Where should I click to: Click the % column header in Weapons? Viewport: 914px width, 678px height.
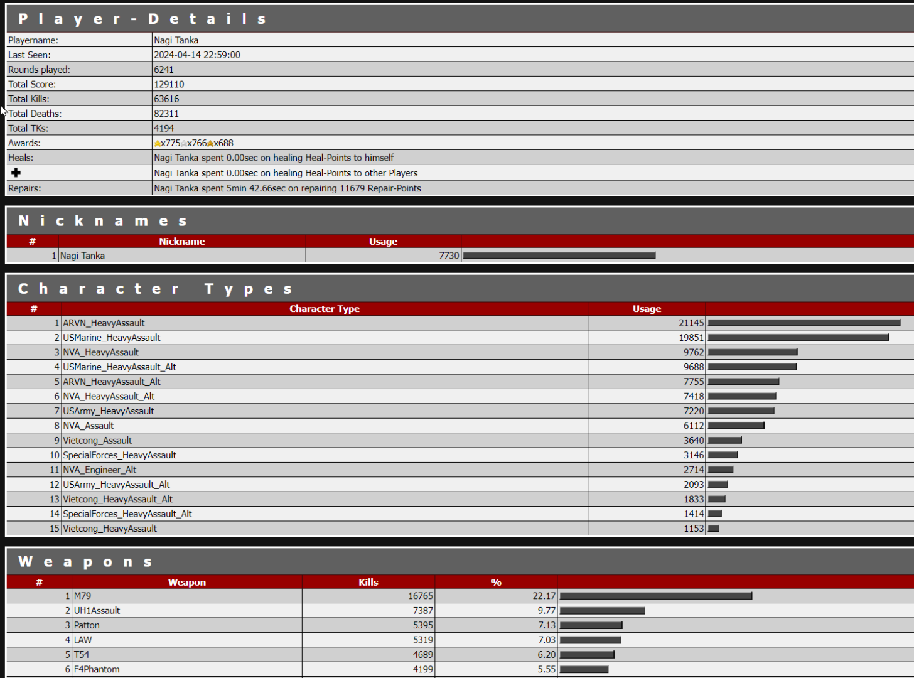pos(495,583)
